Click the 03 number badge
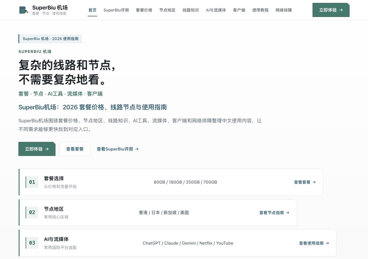Image resolution: width=368 pixels, height=259 pixels. pos(32,243)
